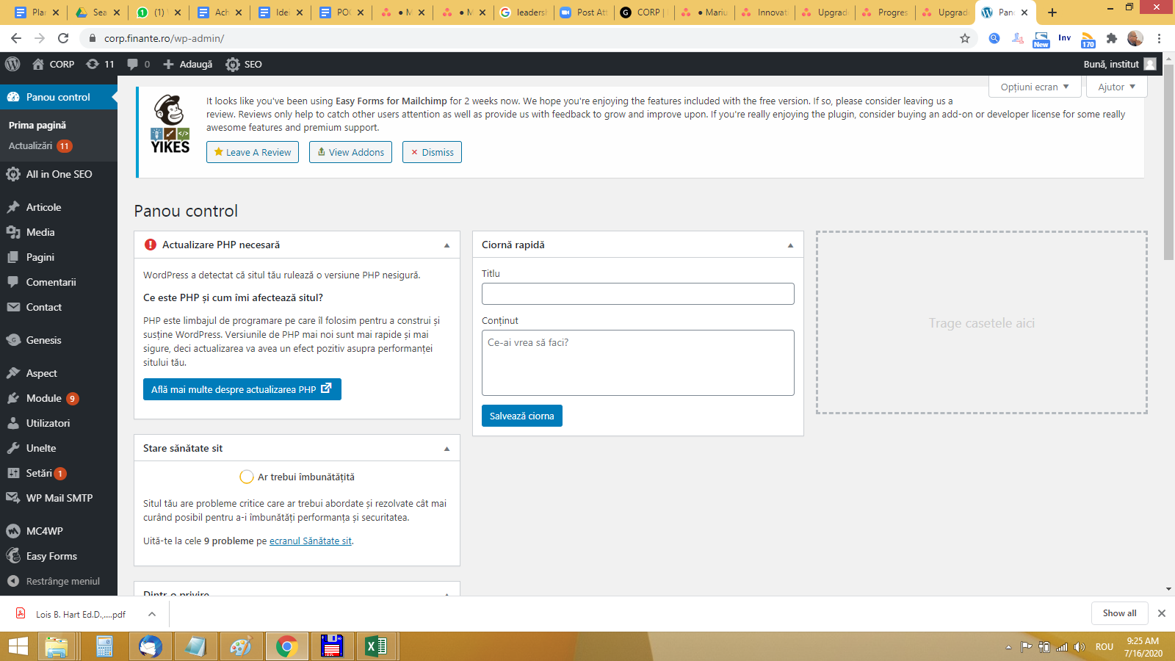Viewport: 1175px width, 661px height.
Task: Bookmark this page with the star icon
Action: point(965,38)
